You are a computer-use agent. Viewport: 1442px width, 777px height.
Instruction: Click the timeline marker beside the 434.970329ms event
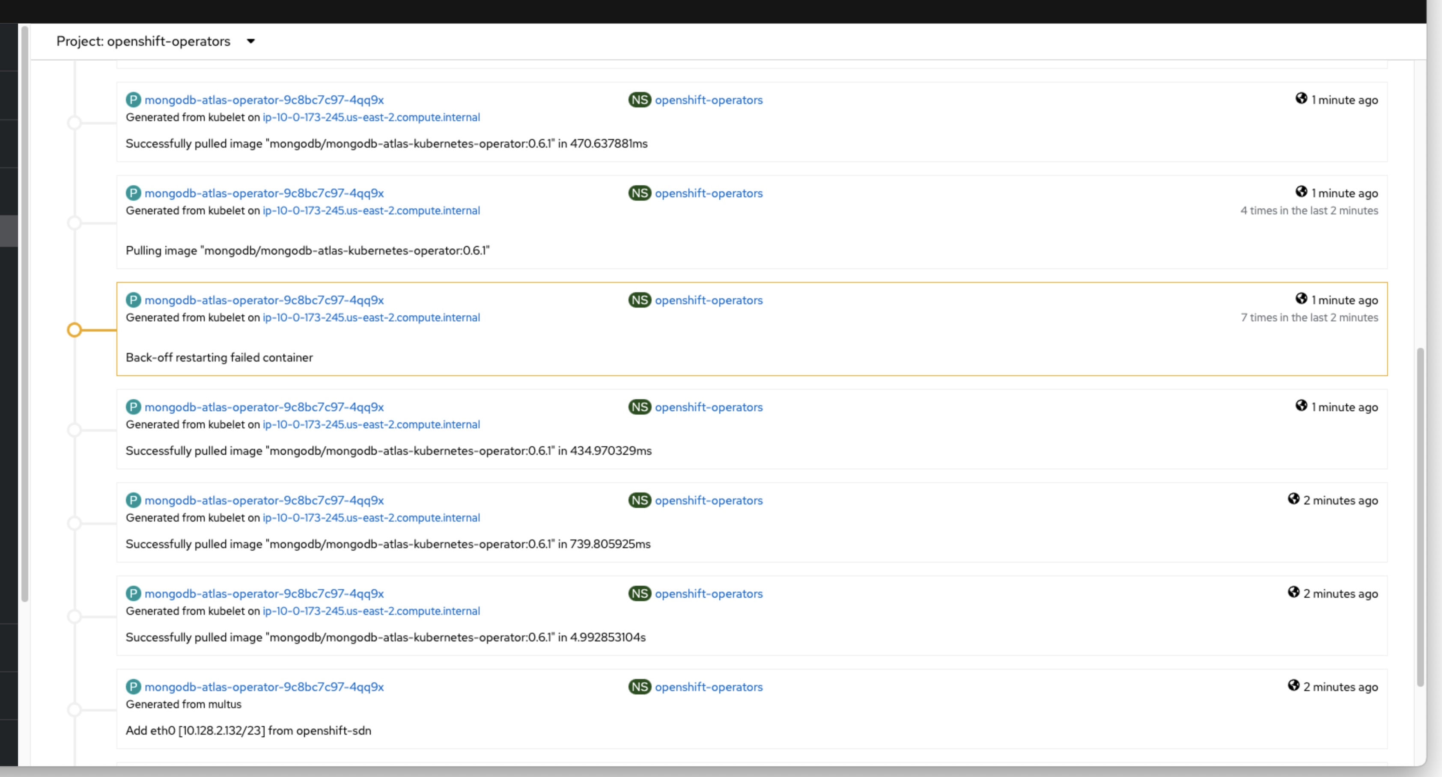tap(75, 430)
